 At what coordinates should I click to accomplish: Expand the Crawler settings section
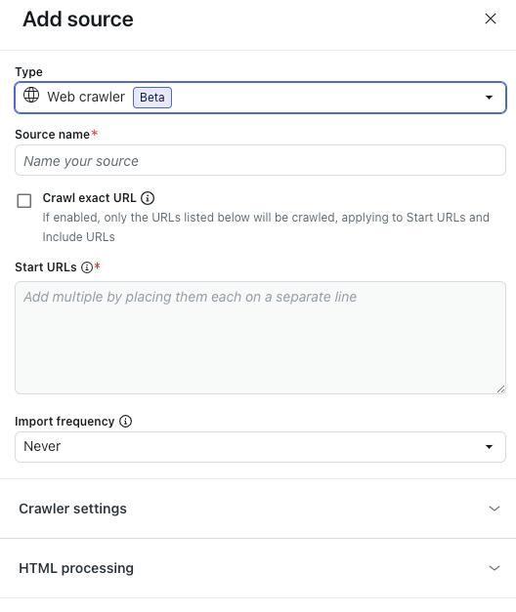(258, 509)
